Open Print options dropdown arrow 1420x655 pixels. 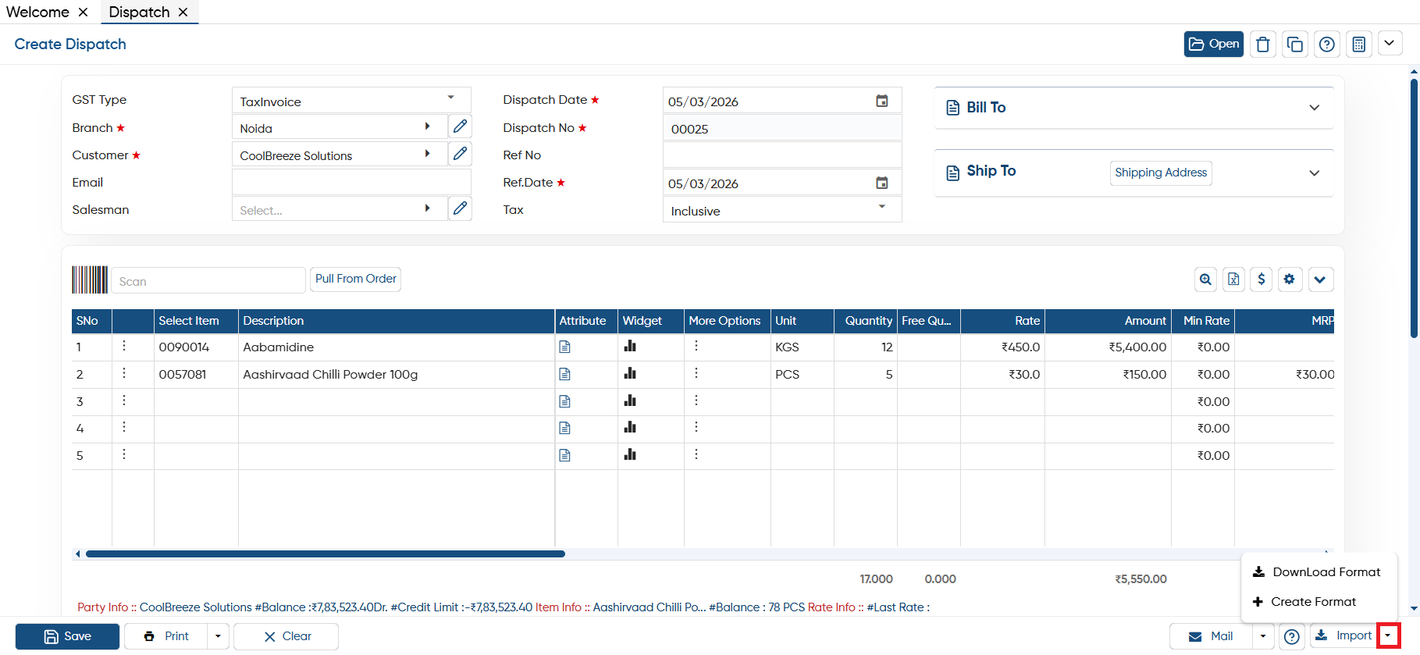point(218,636)
